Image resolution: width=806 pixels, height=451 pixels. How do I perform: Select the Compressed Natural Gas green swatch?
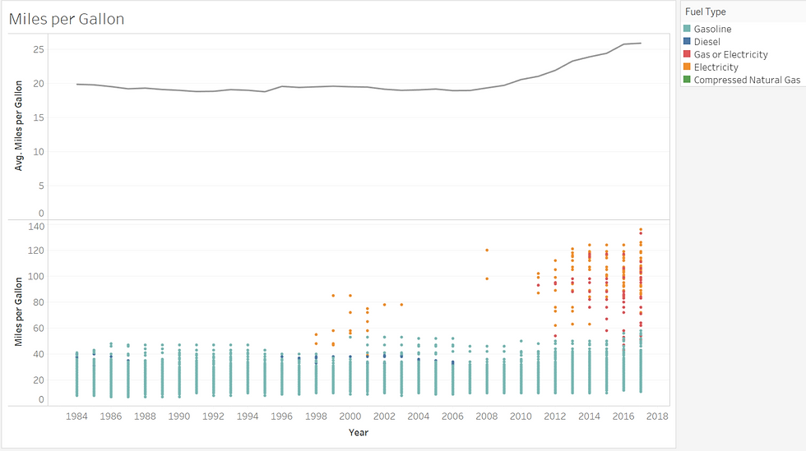687,80
